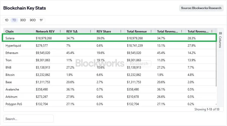227x126 pixels.
Task: Open REV %Δ column menu icon
Action: pyautogui.click(x=91, y=31)
